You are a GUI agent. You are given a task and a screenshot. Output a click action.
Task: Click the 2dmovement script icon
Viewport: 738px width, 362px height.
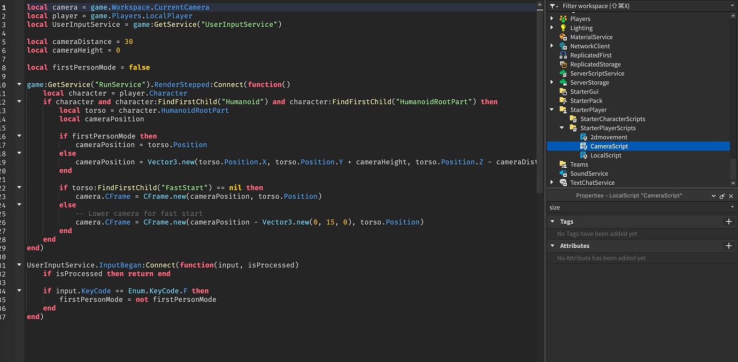tap(583, 137)
